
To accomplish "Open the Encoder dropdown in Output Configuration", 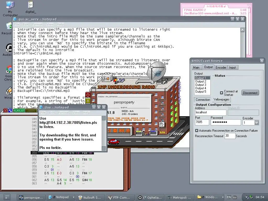I will (256, 122).
